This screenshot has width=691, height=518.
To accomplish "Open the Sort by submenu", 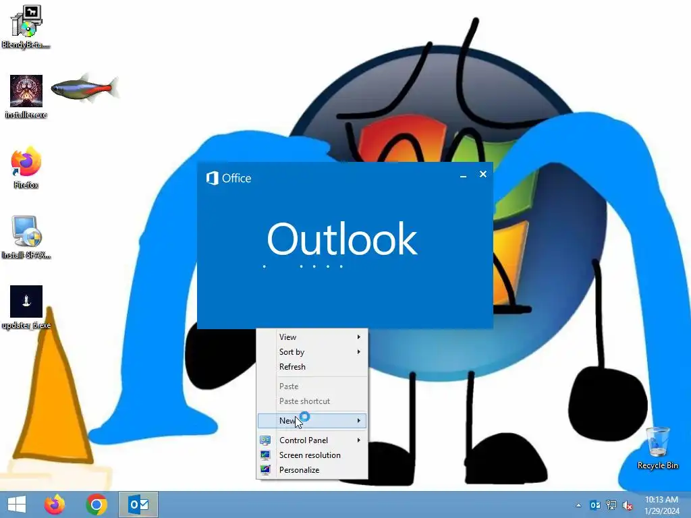I will coord(312,352).
